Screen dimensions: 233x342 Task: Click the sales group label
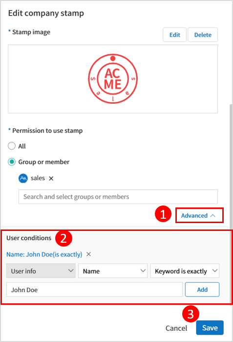(38, 178)
